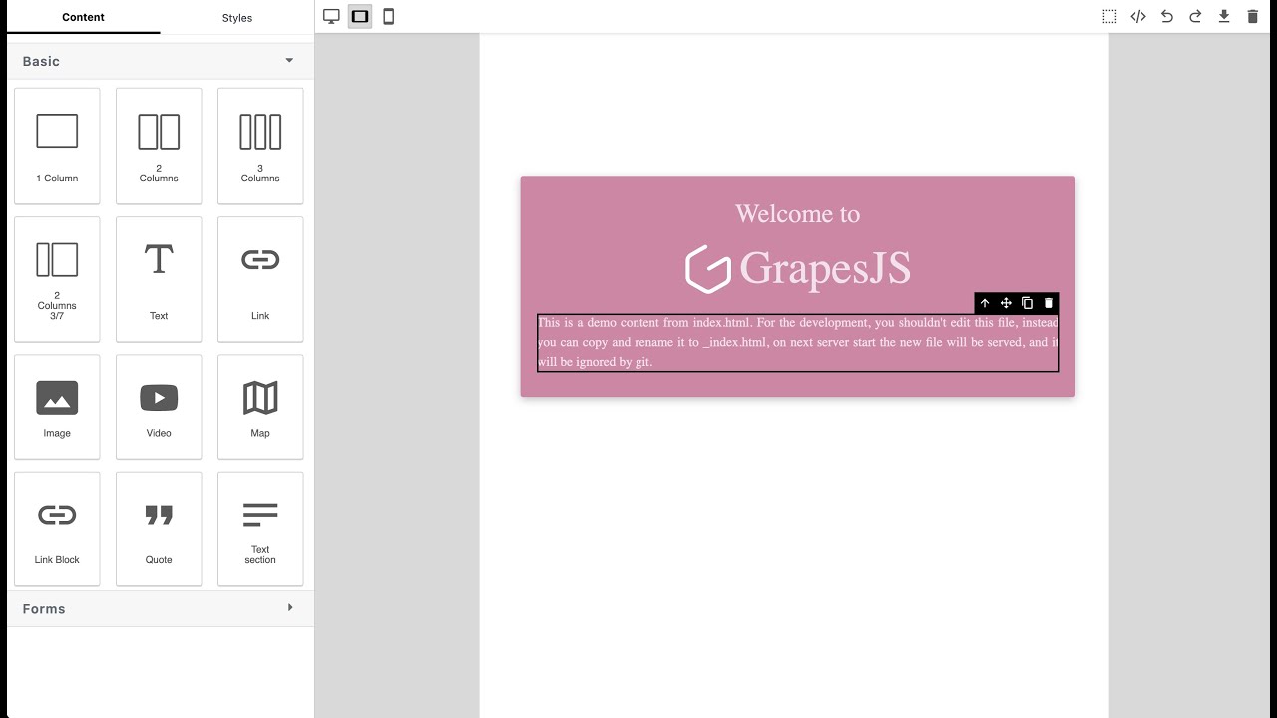Undo the last change
1277x718 pixels.
[x=1166, y=16]
